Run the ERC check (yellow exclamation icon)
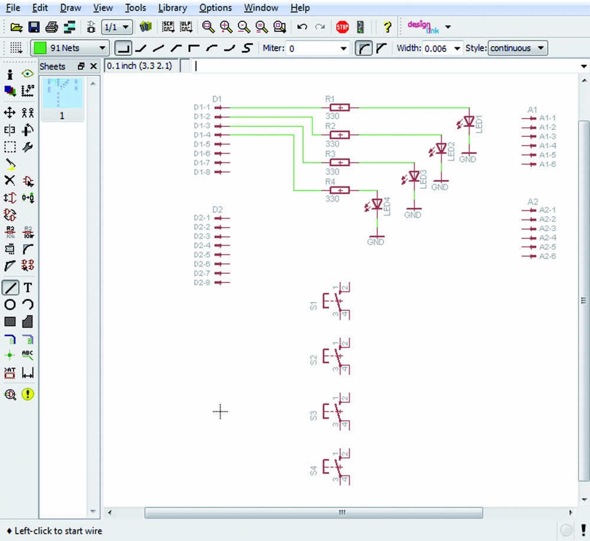The height and width of the screenshot is (541, 590). pos(28,394)
